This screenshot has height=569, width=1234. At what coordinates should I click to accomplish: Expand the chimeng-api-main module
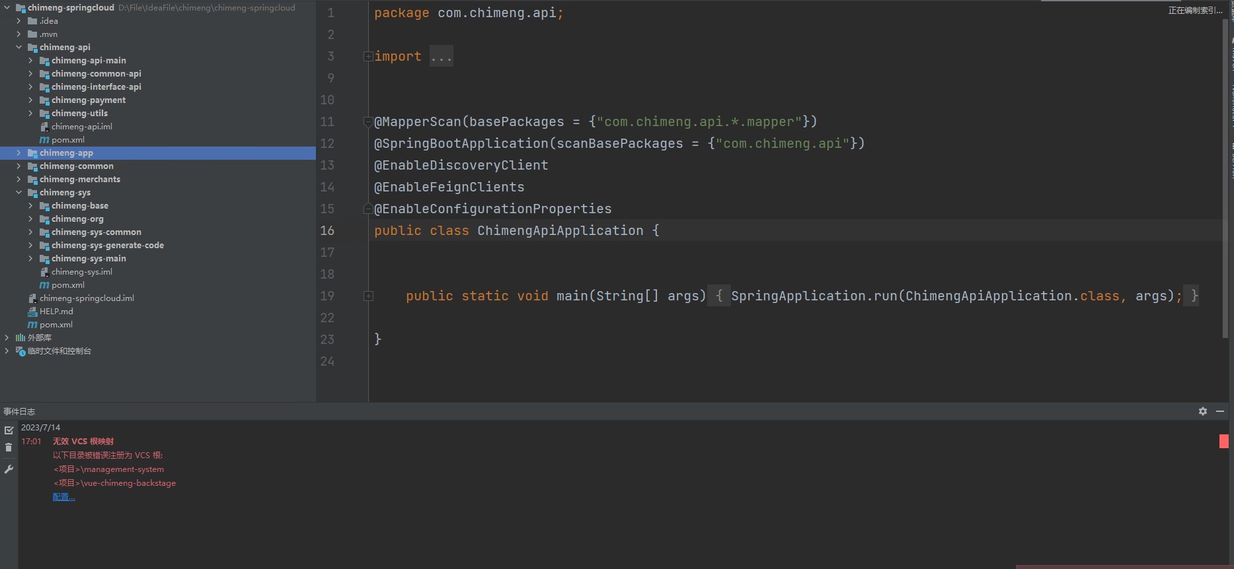(x=31, y=61)
